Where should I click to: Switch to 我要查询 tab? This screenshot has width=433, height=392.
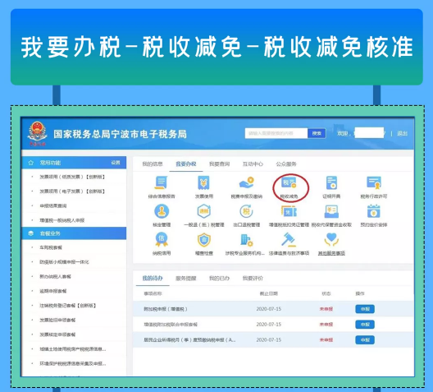(x=219, y=164)
